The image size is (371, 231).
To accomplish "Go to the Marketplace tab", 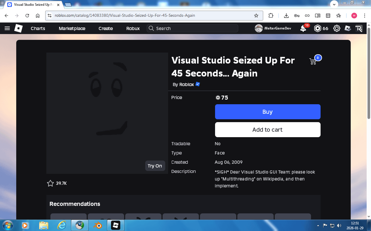I will [x=72, y=28].
